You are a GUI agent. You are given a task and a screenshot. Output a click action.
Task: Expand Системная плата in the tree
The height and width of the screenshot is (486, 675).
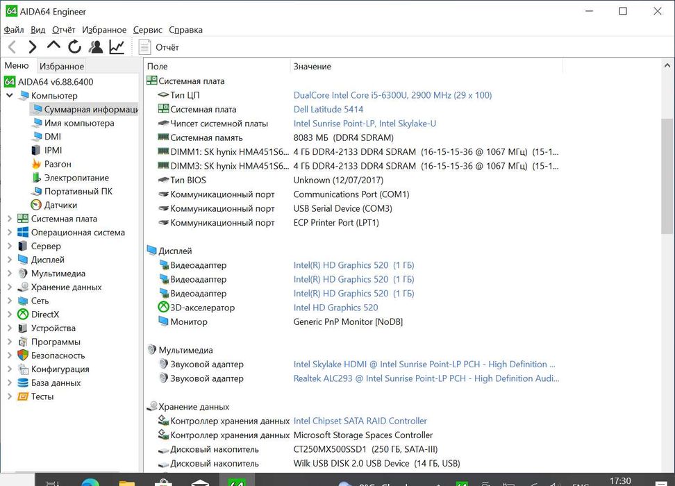tap(10, 219)
